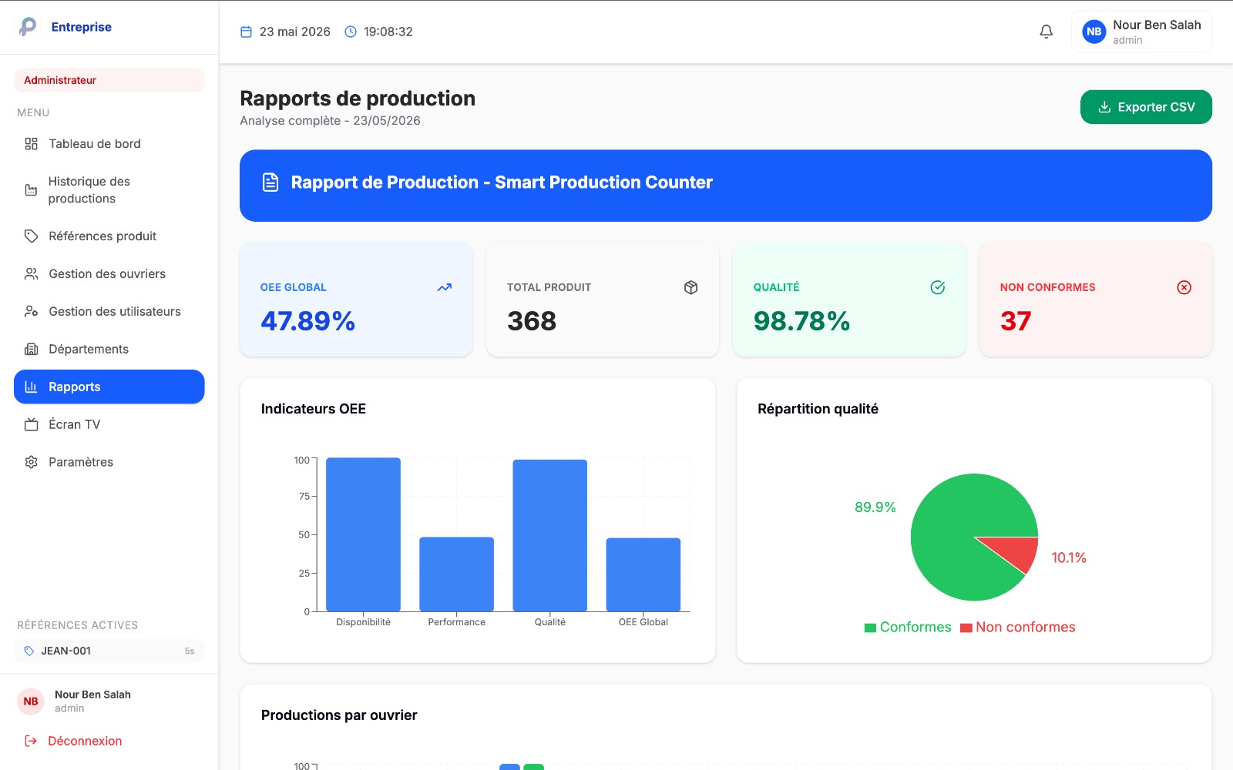Screen dimensions: 1233x770
Task: Click the Performance bar in OEE chart
Action: [456, 574]
